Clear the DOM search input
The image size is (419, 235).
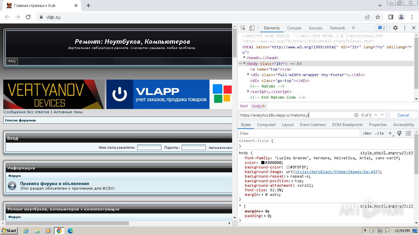click(x=356, y=115)
